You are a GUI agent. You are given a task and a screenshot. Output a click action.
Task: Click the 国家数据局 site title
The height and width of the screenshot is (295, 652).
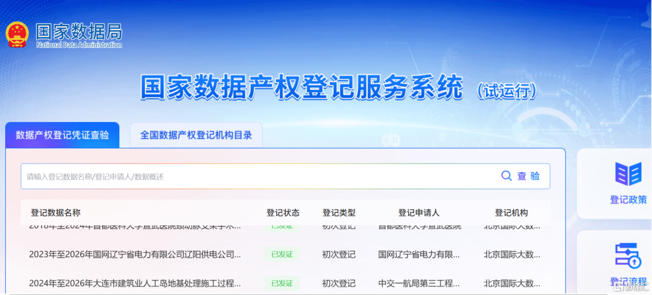coord(79,32)
